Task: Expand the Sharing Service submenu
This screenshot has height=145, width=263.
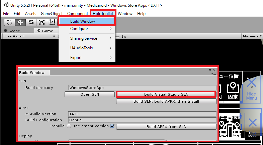Action: point(87,38)
